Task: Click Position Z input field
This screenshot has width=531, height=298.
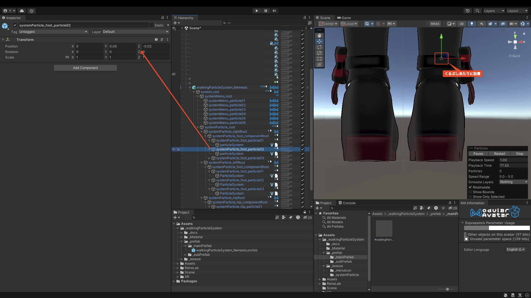Action: (155, 46)
